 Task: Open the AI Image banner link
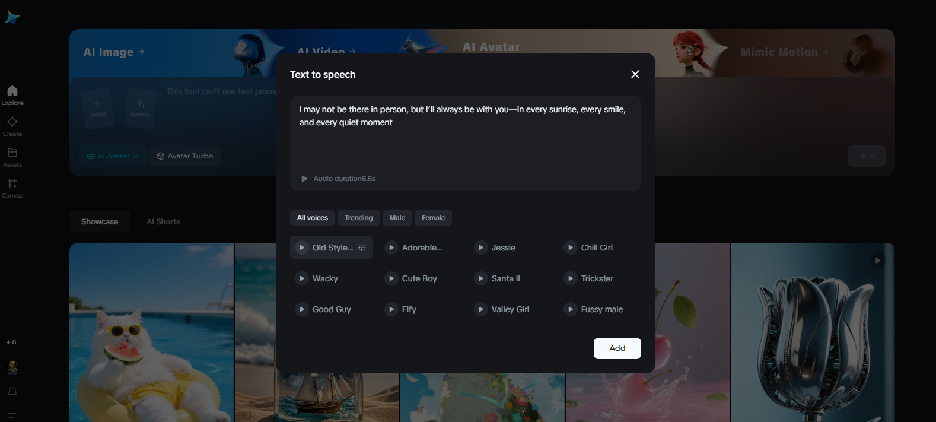[114, 52]
